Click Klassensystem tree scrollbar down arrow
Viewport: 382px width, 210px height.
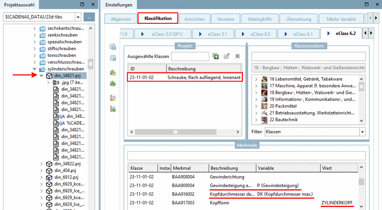point(362,121)
